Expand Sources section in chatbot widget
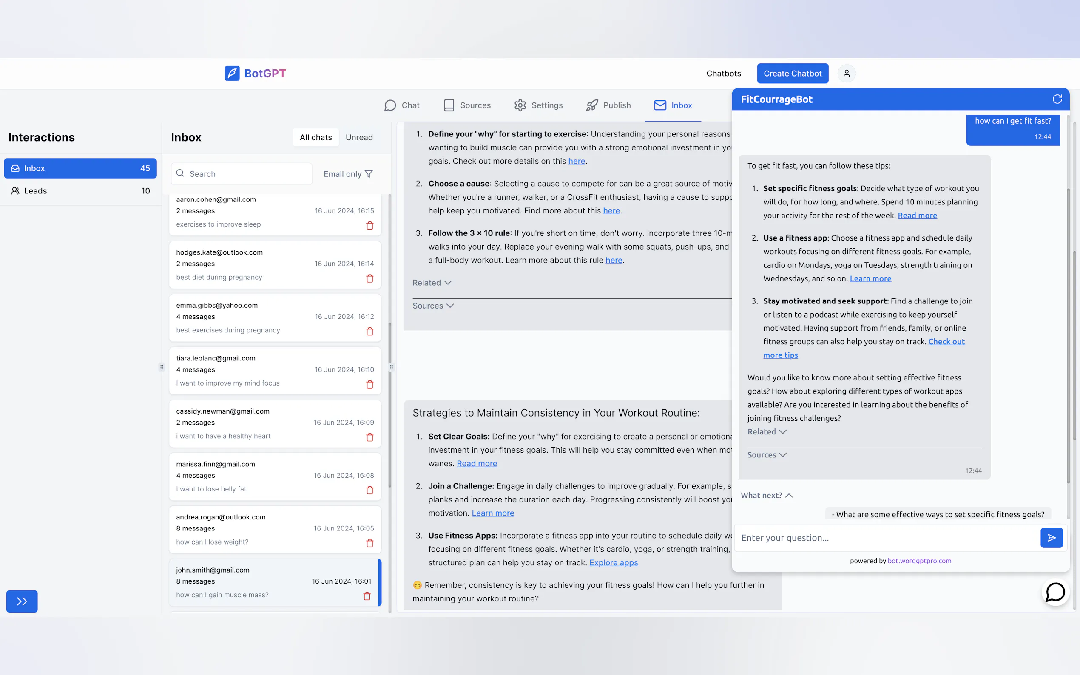 [767, 455]
